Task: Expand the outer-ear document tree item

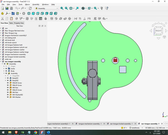Action: 1,59
